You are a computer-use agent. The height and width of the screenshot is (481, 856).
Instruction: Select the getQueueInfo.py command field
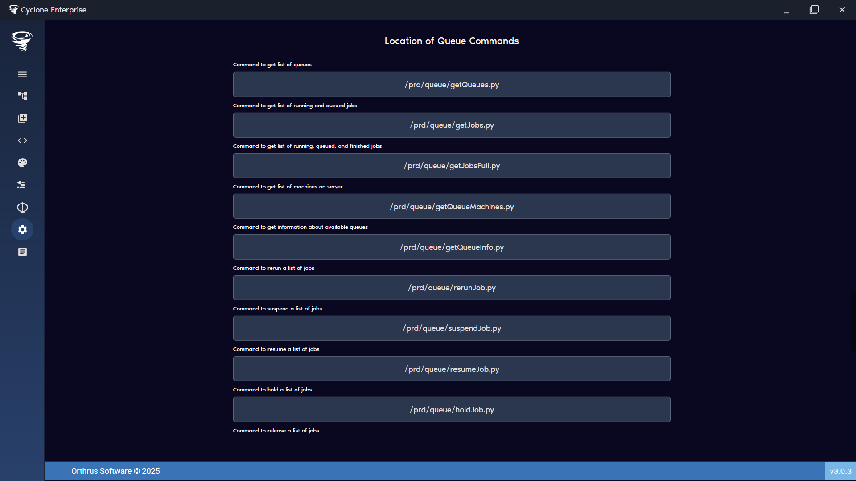tap(451, 247)
